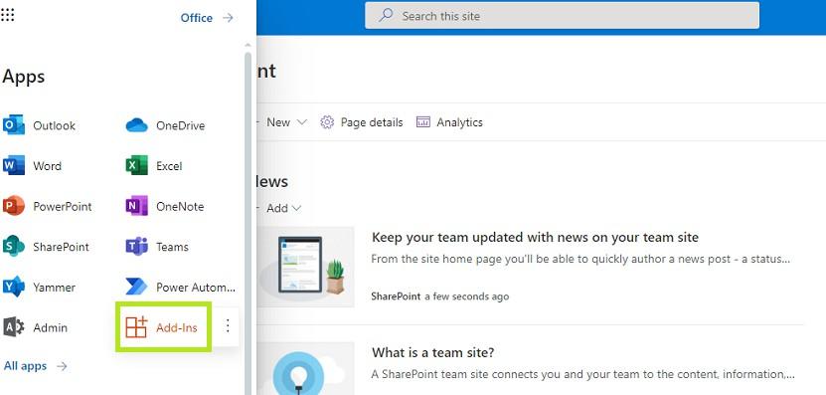The width and height of the screenshot is (826, 395).
Task: Click the OneDrive label text
Action: coord(181,126)
